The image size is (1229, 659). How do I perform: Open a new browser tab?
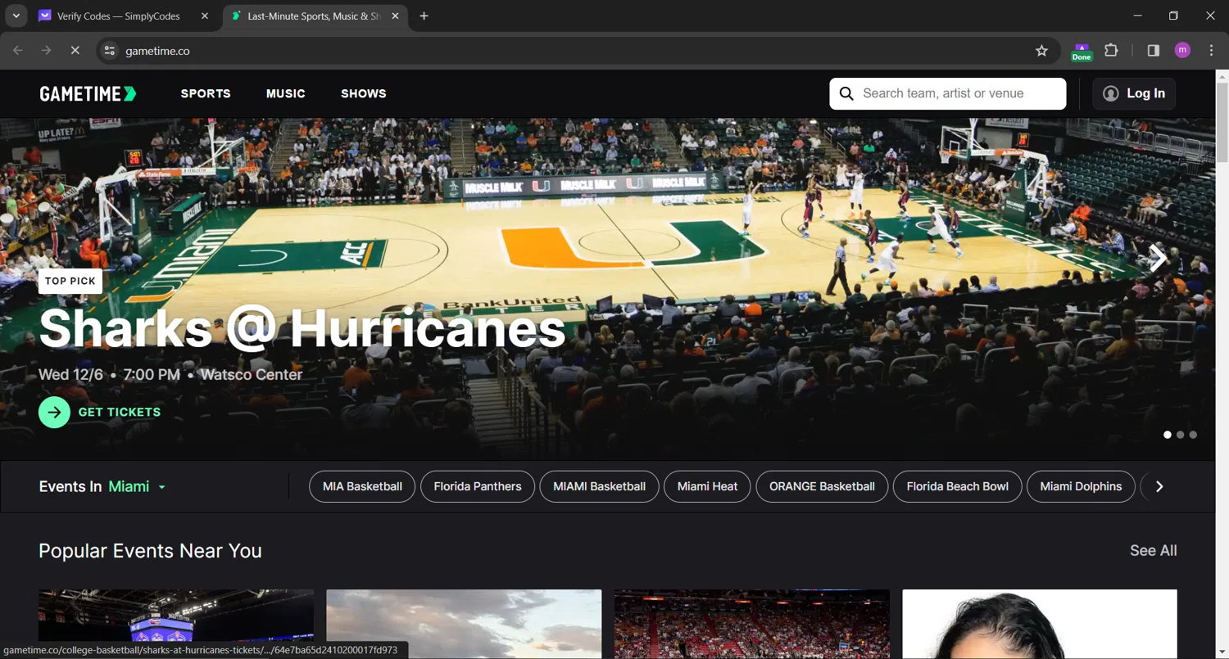tap(424, 16)
